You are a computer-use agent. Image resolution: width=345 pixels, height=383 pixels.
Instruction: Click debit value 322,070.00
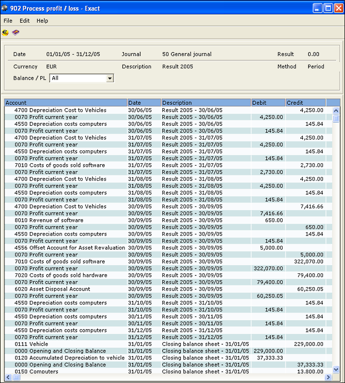[x=268, y=268]
